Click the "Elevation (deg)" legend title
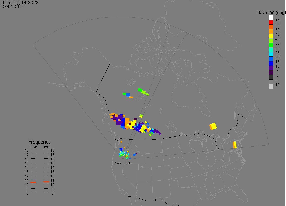Screen dimensions: 286x206 [x=271, y=12]
